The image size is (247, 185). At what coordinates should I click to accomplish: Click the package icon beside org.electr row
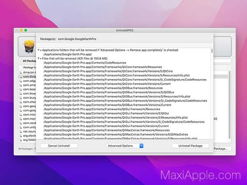tap(21, 136)
